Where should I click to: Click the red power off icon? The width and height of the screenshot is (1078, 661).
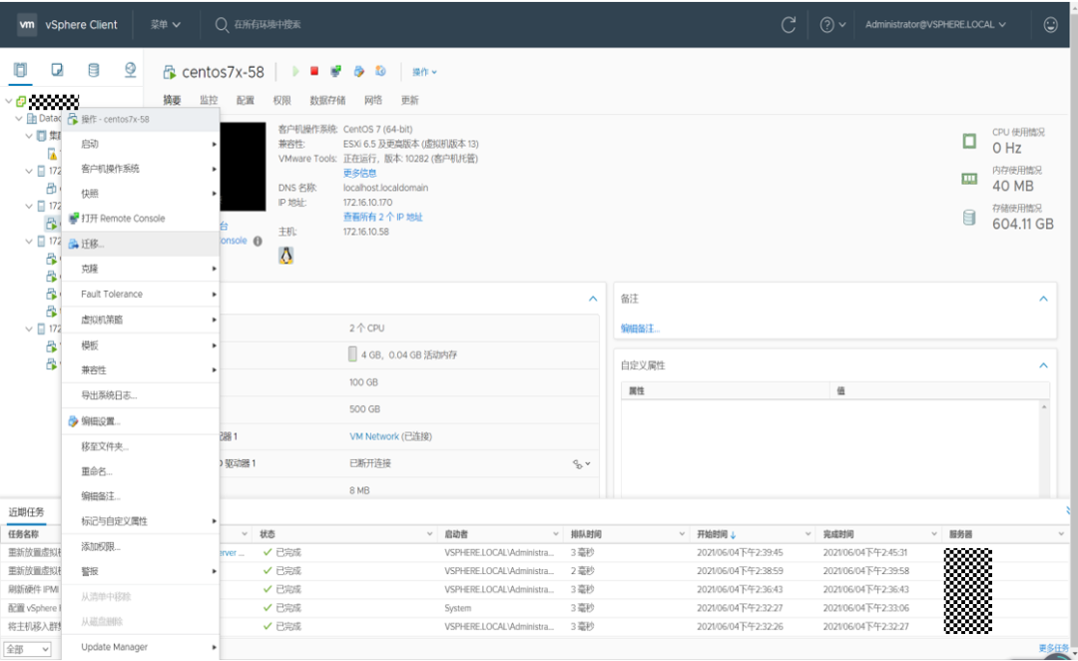click(x=314, y=71)
